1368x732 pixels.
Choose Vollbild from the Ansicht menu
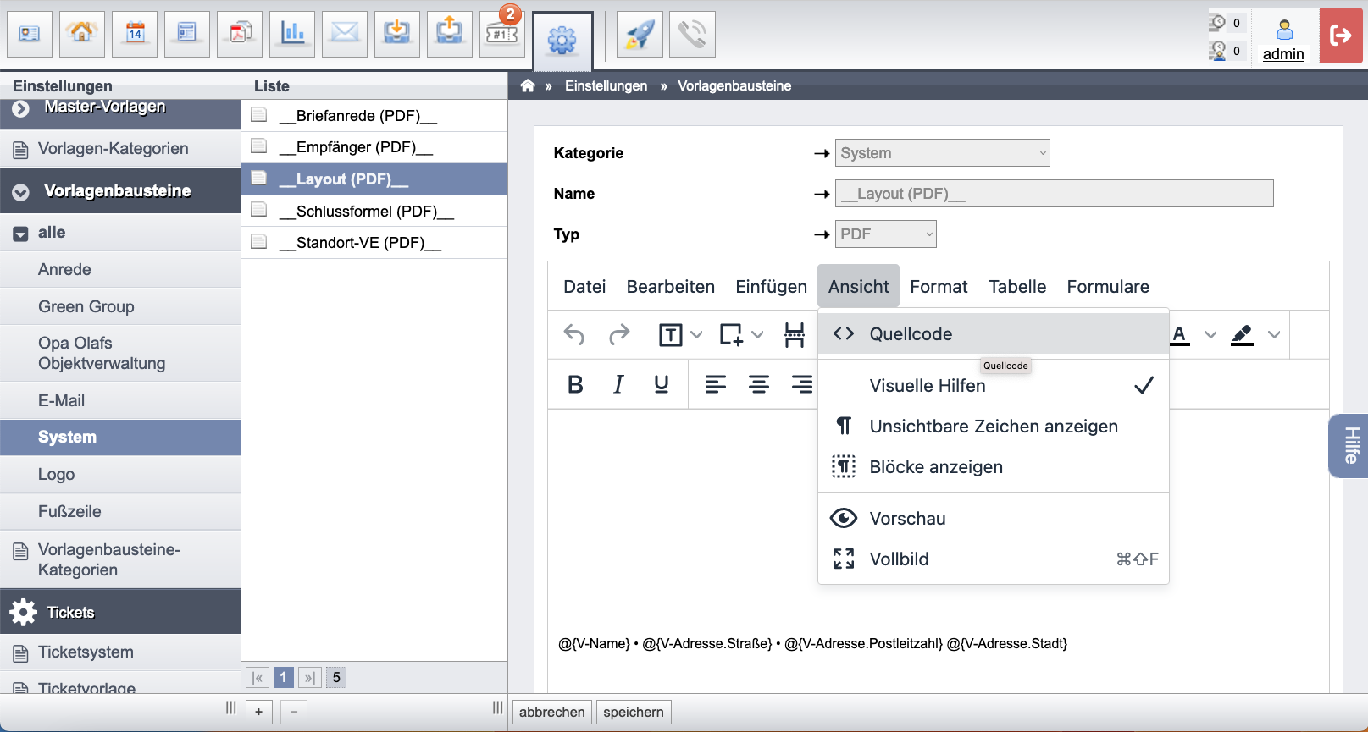coord(994,559)
